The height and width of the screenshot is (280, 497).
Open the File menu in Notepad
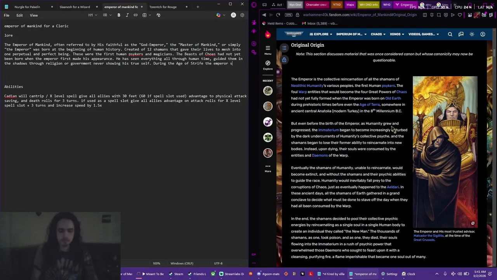pos(7,15)
